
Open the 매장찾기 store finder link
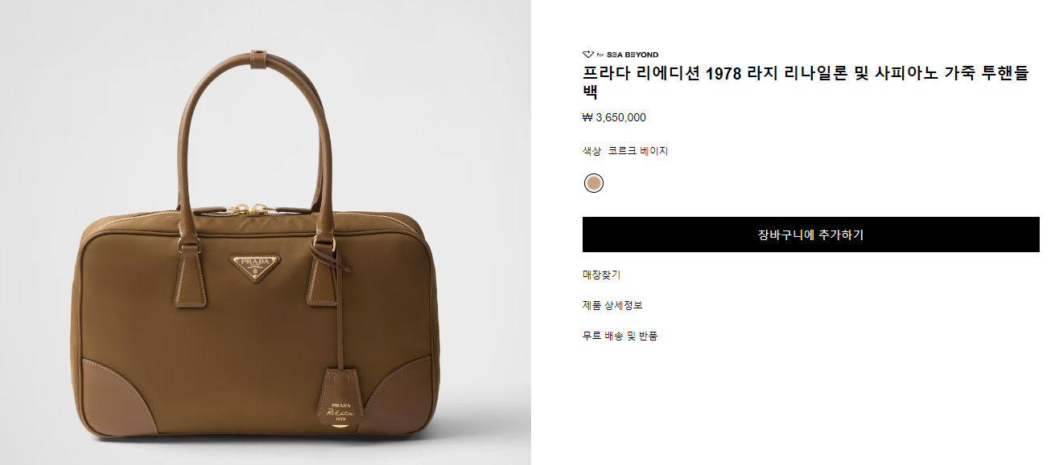tap(601, 275)
